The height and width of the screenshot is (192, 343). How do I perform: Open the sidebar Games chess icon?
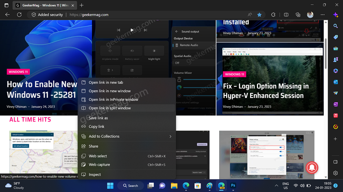click(335, 59)
